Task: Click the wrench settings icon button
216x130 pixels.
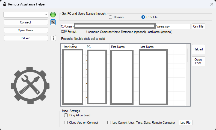Action: (x=53, y=22)
